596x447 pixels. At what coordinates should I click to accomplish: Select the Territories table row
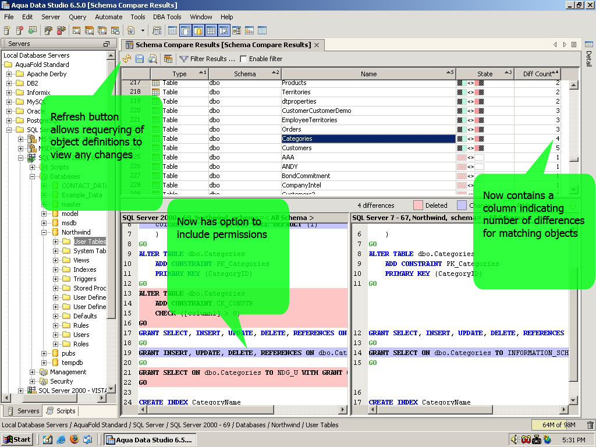341,92
